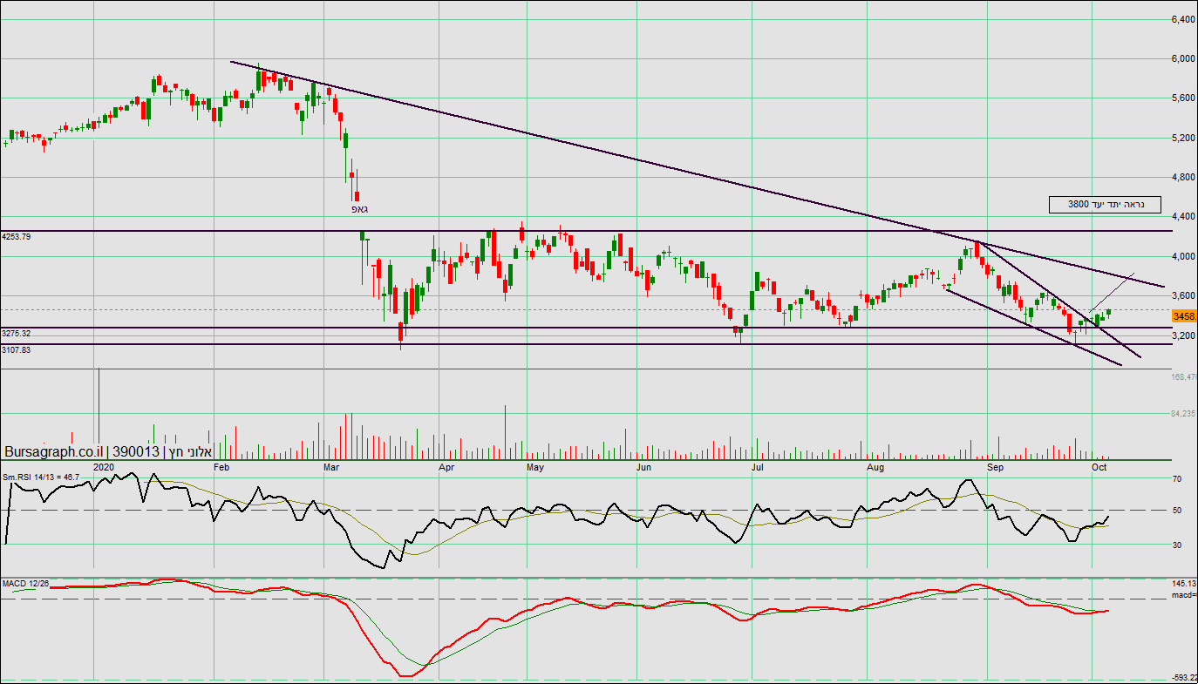Click the 3107.83 lower support label
1198x684 pixels.
(x=17, y=349)
